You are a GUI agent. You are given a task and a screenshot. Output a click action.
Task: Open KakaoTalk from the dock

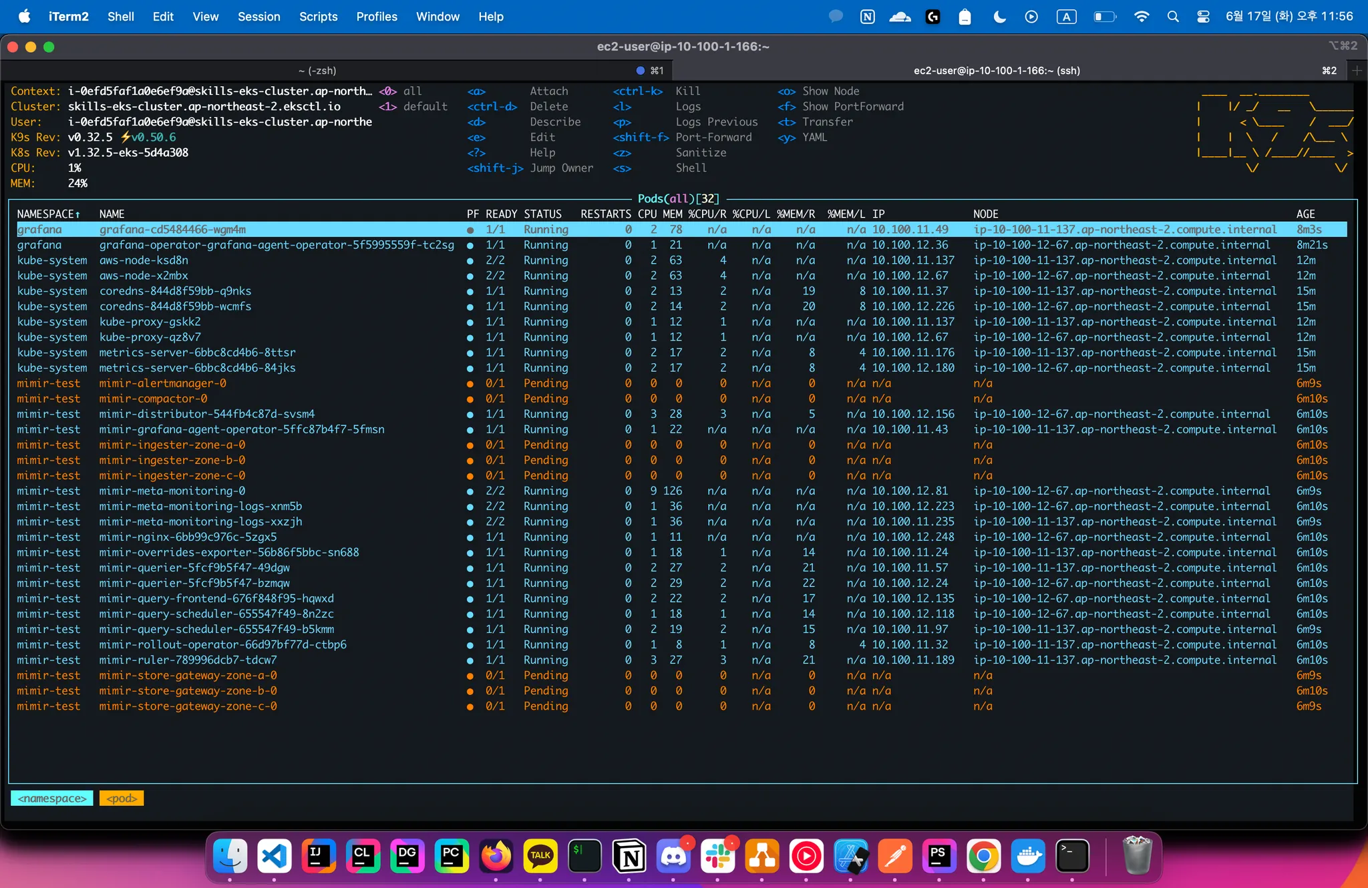click(540, 856)
